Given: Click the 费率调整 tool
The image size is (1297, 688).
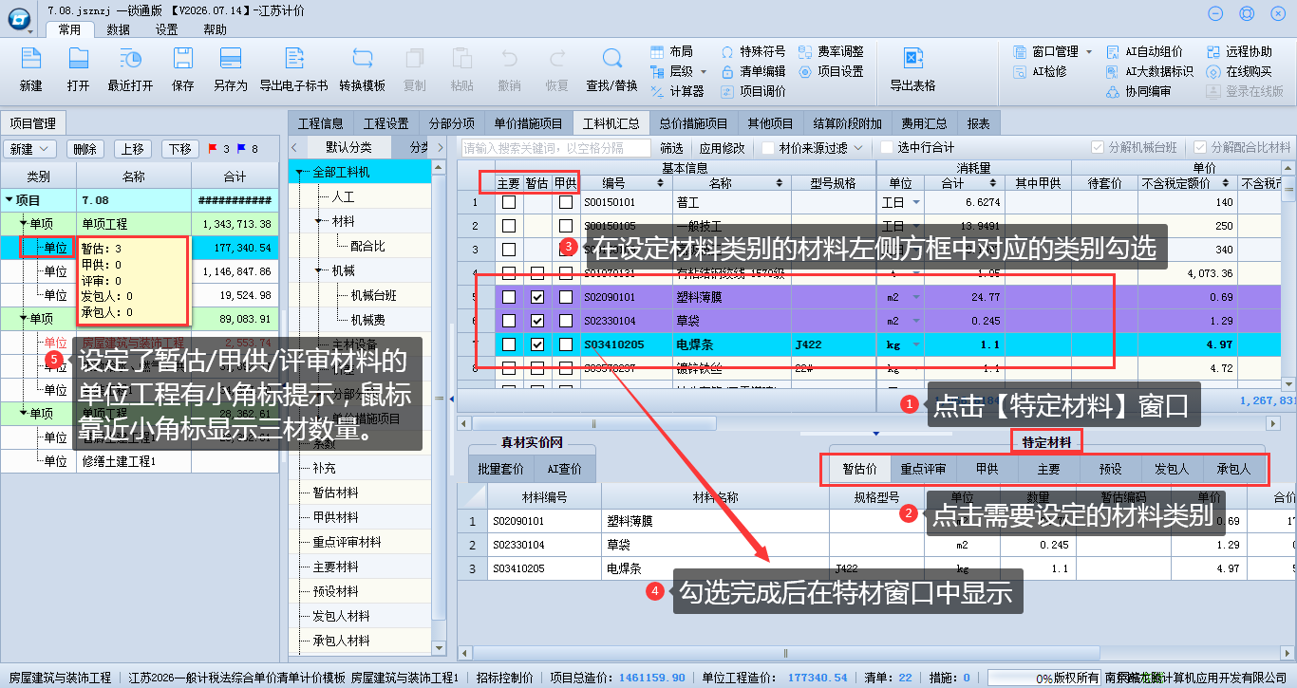Looking at the screenshot, I should tap(831, 51).
